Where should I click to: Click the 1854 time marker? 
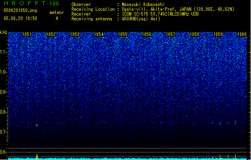(99, 34)
